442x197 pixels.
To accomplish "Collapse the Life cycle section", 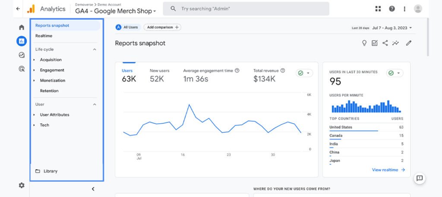I will (95, 50).
